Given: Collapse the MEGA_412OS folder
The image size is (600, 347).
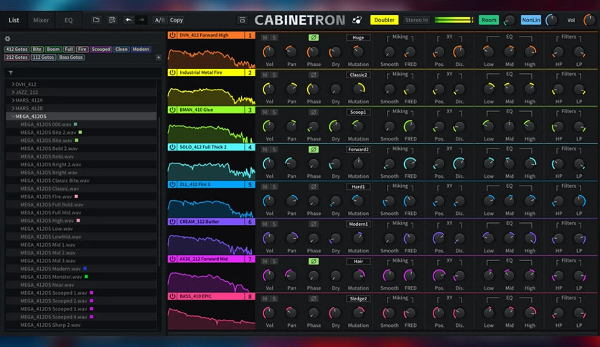Looking at the screenshot, I should pyautogui.click(x=13, y=116).
